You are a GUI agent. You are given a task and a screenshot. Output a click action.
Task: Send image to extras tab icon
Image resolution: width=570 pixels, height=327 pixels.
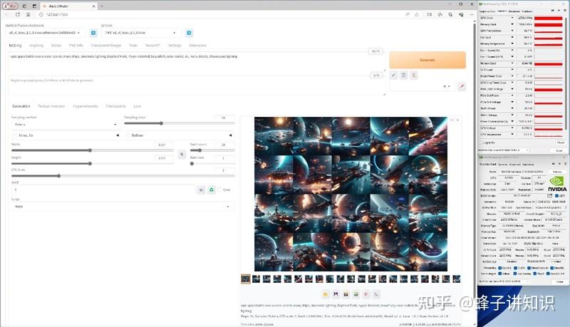[x=376, y=294]
